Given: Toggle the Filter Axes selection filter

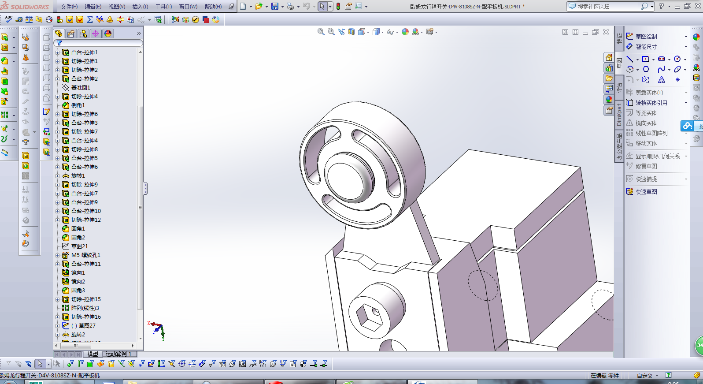Looking at the screenshot, I should click(121, 364).
